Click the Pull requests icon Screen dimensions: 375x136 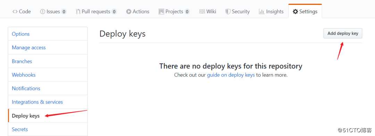click(x=78, y=11)
